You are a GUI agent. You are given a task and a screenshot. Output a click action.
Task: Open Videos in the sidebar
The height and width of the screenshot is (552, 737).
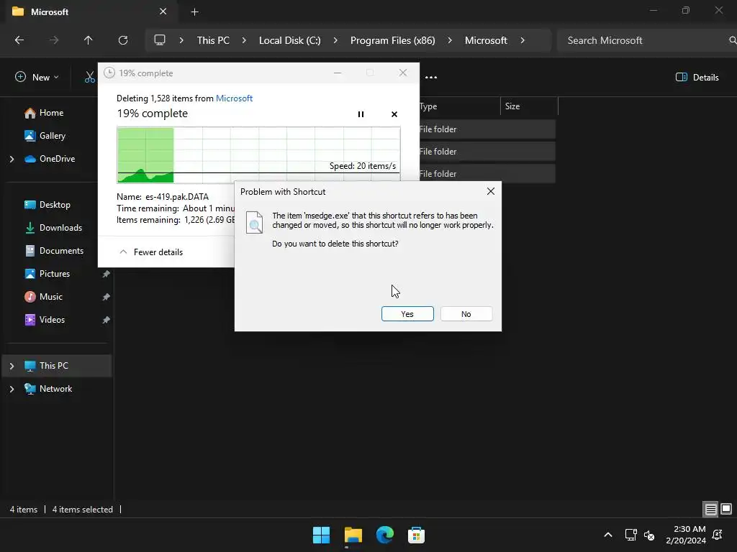click(x=52, y=320)
